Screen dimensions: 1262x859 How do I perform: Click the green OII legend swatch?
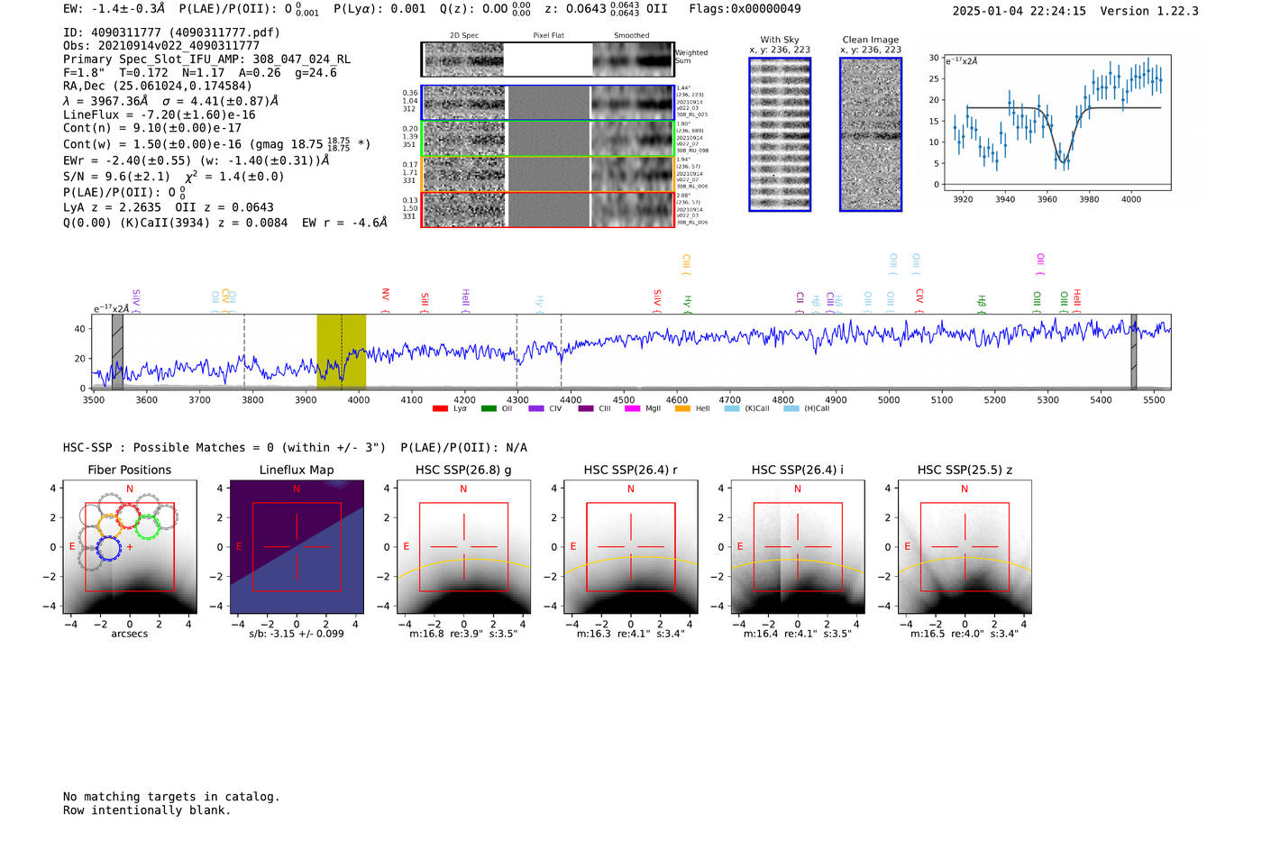pyautogui.click(x=489, y=408)
